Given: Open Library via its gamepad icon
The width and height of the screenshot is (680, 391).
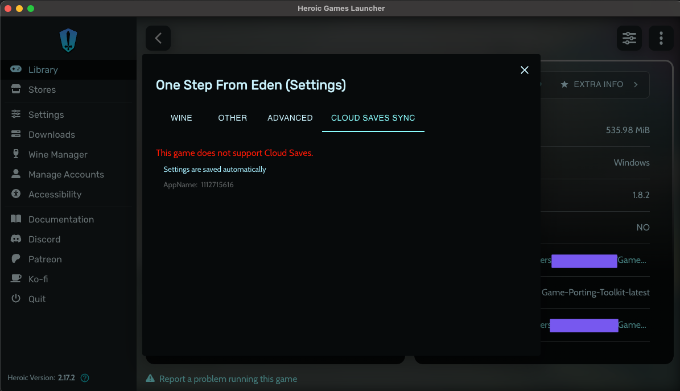Looking at the screenshot, I should click(x=16, y=69).
